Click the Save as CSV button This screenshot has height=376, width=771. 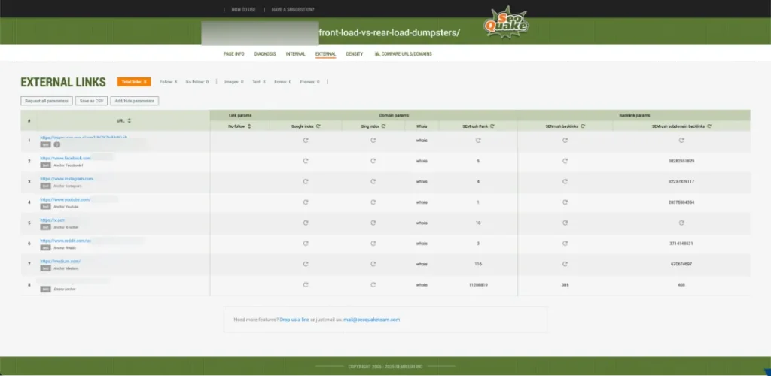92,101
